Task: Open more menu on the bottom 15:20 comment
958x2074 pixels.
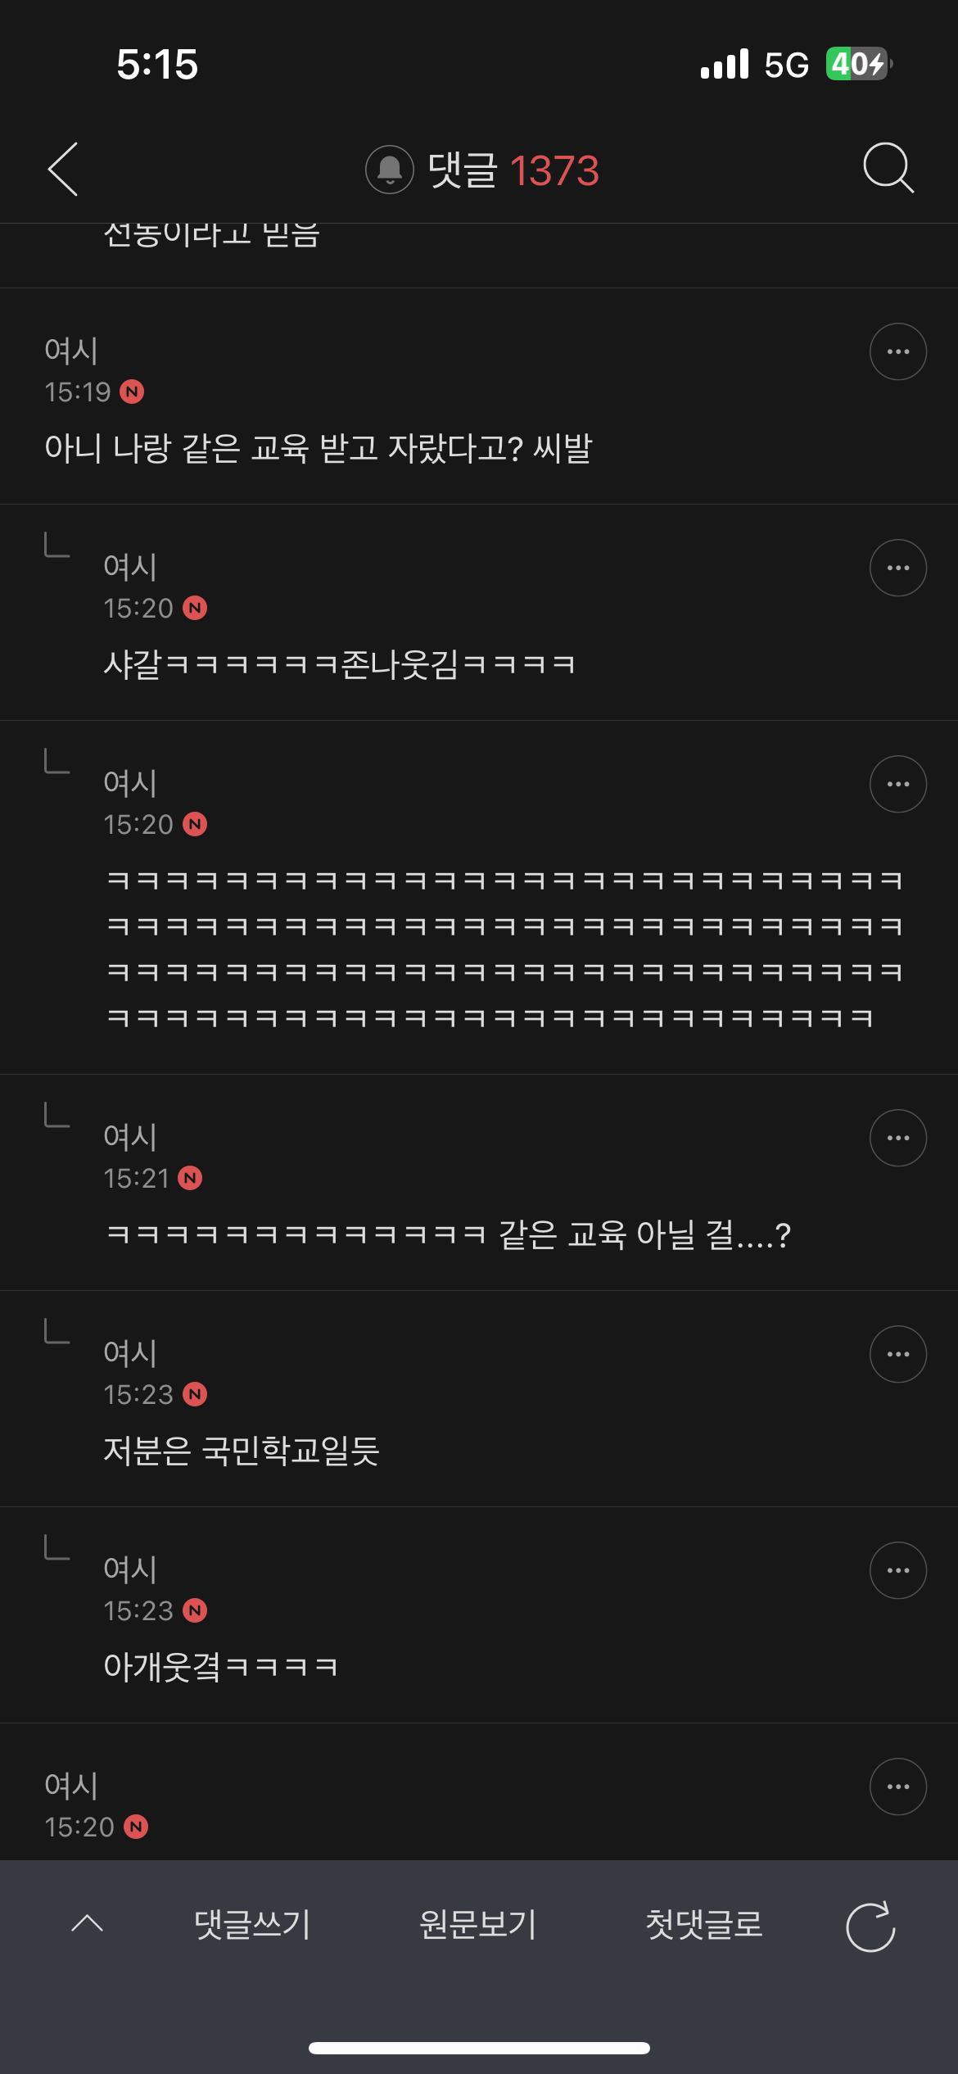Action: [897, 1787]
